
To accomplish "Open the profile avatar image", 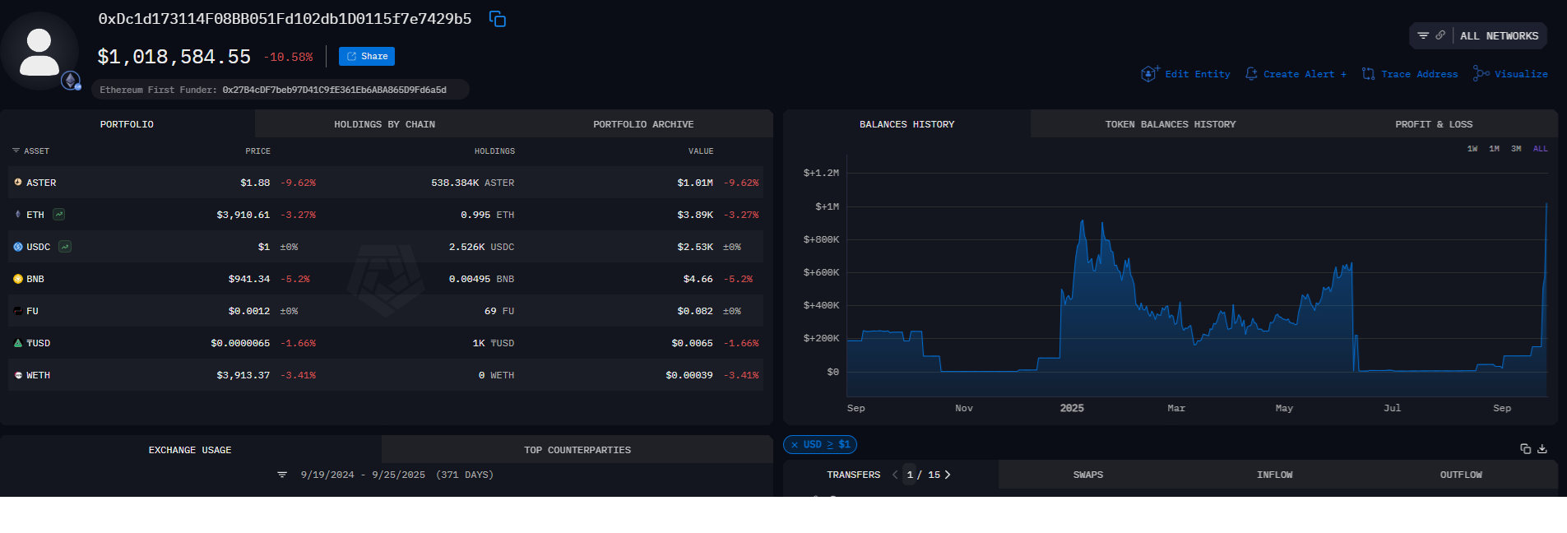I will coord(39,51).
